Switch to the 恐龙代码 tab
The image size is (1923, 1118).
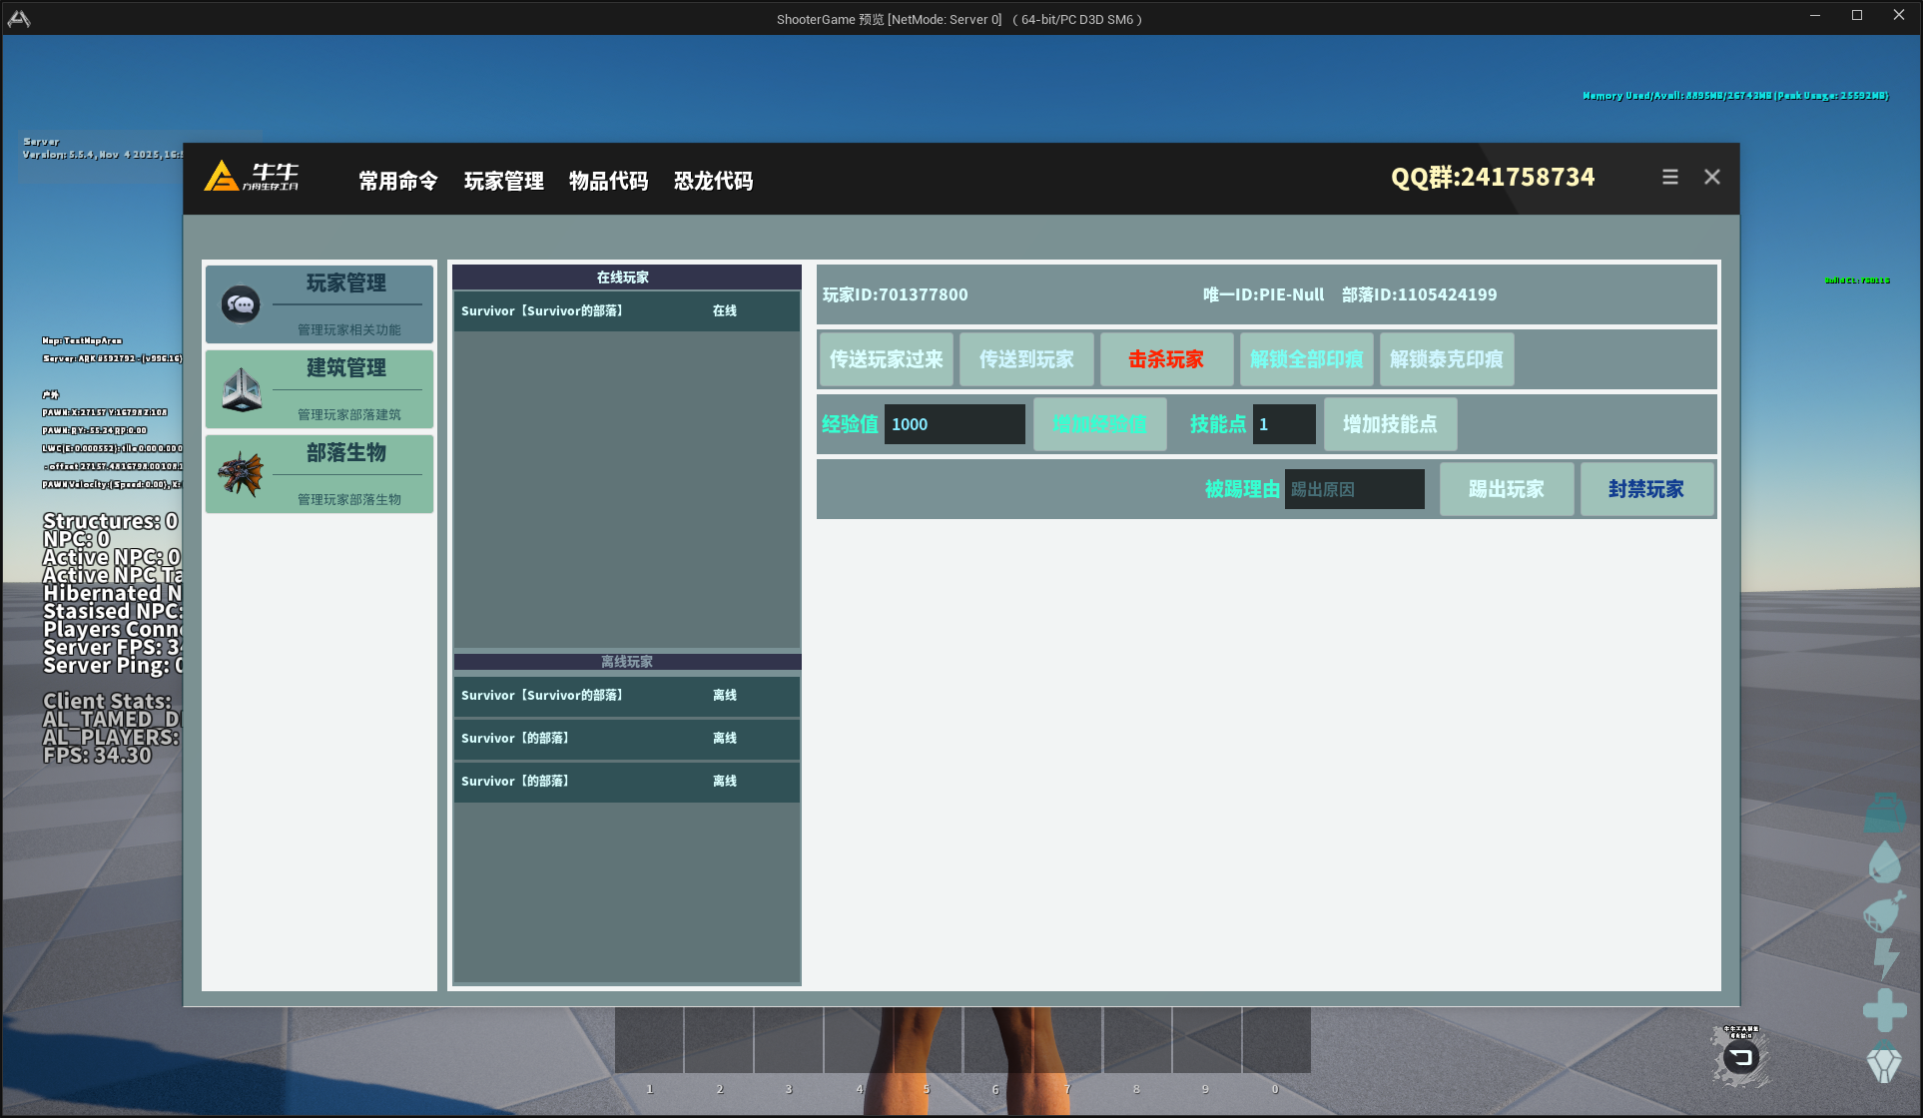(x=713, y=181)
